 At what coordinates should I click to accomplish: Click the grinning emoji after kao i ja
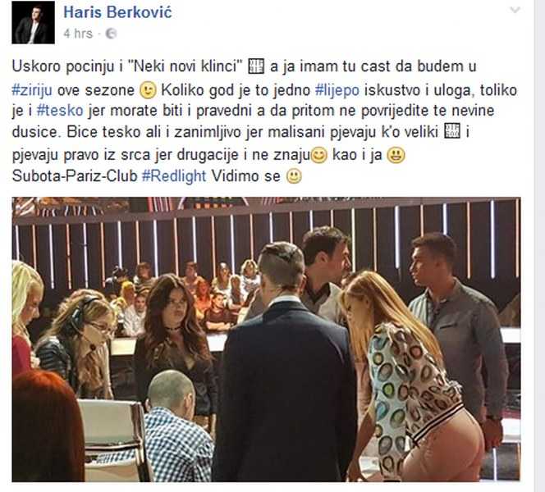(x=396, y=155)
